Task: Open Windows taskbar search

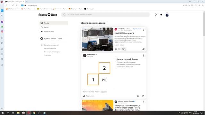Action: point(8,113)
